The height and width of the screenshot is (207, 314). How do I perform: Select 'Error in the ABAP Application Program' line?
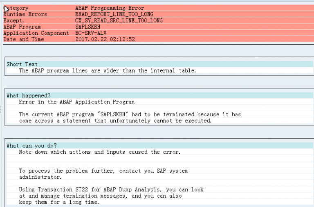[77, 102]
